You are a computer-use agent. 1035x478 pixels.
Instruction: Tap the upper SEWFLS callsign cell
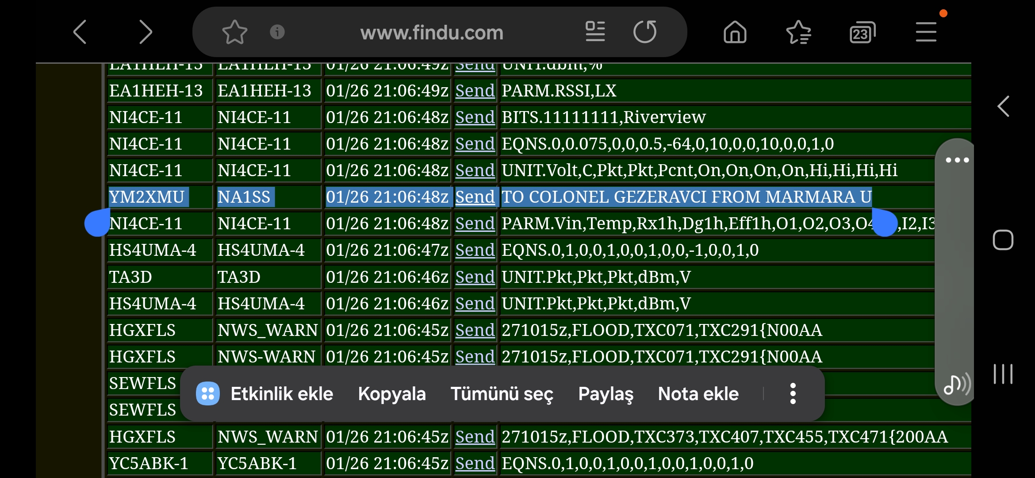142,383
